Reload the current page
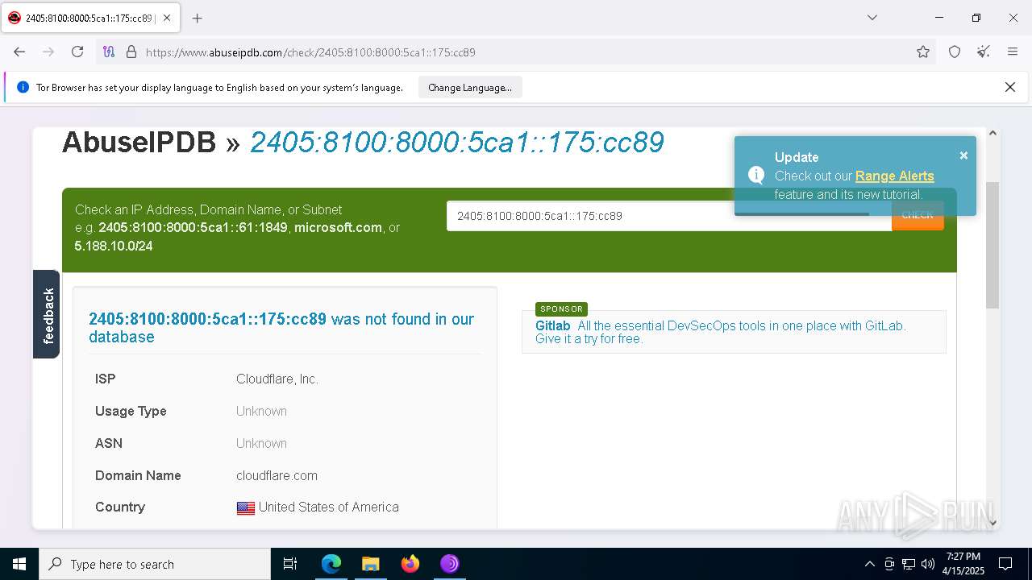This screenshot has height=580, width=1032. point(77,52)
